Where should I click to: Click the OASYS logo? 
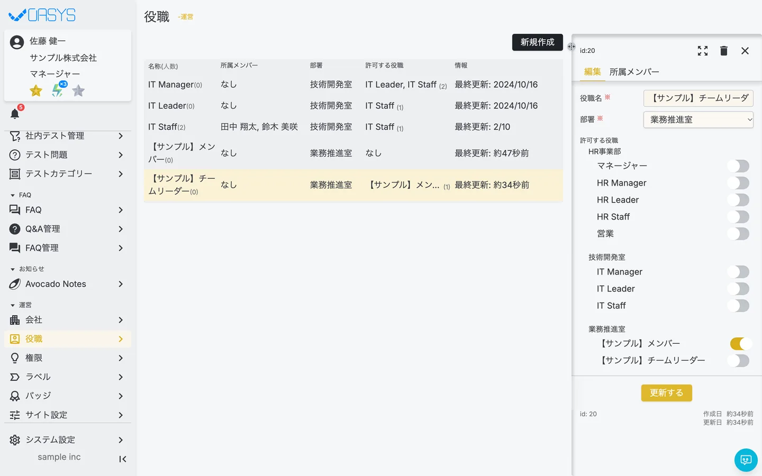pos(42,15)
